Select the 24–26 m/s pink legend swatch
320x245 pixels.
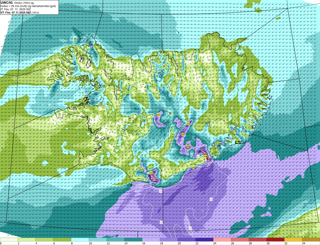click(222, 239)
